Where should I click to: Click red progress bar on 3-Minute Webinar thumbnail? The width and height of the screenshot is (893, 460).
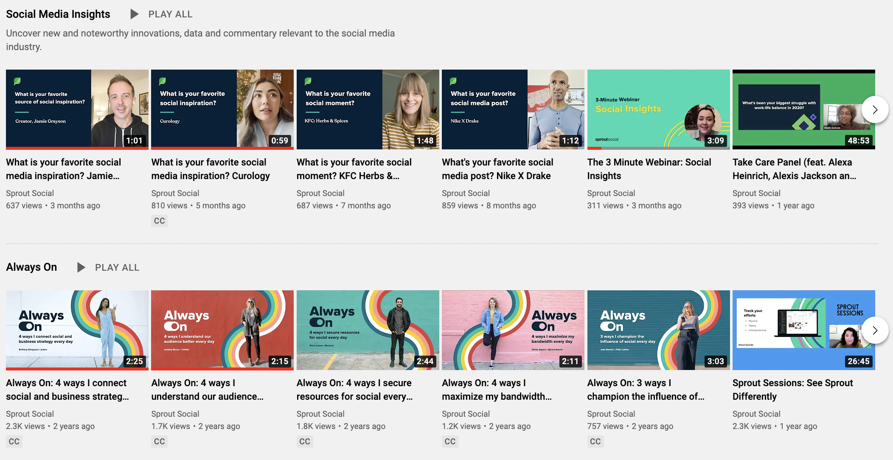tap(594, 148)
